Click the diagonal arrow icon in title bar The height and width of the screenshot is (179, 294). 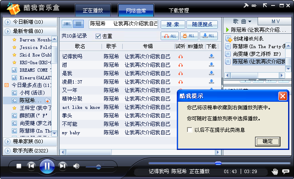tap(265, 5)
